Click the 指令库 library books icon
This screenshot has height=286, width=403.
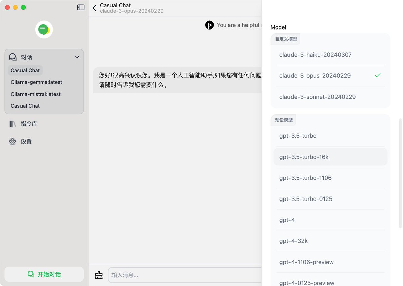13,124
